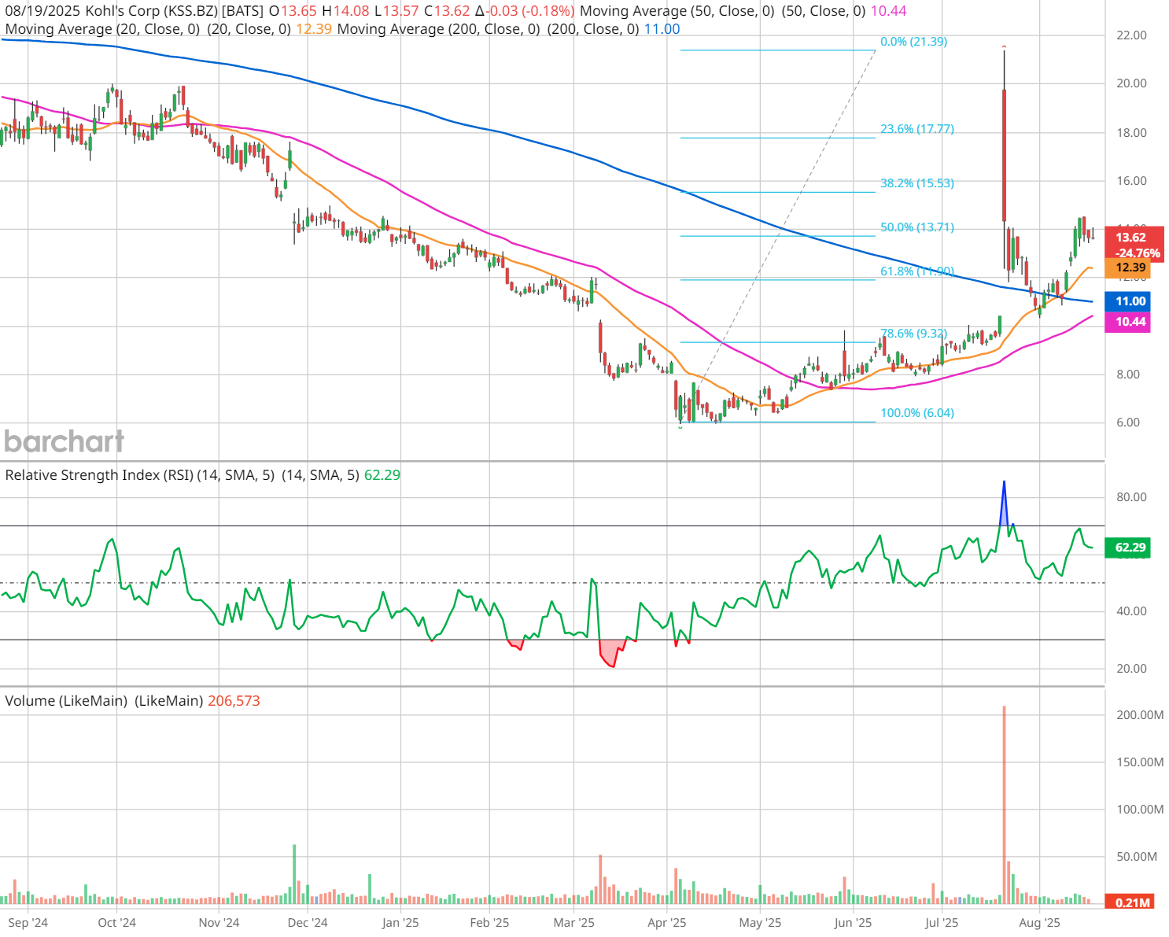Click the high price H14.08
This screenshot has height=937, width=1169.
pos(345,11)
